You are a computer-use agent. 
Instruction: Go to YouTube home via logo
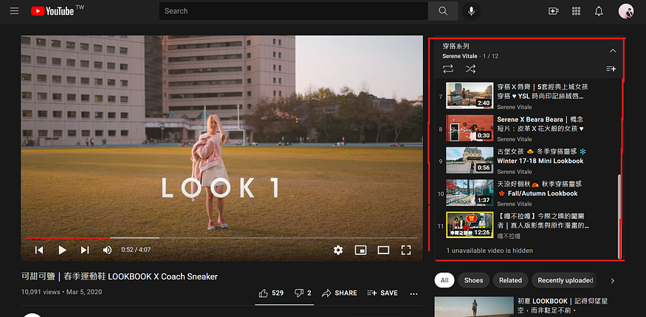(x=52, y=11)
